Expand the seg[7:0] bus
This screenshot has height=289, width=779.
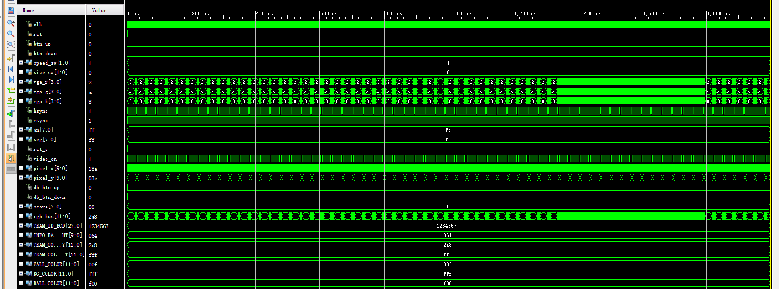coord(21,139)
